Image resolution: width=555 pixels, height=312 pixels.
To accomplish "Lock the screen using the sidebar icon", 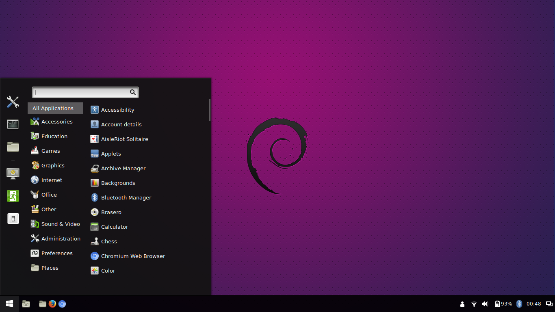I will tap(13, 173).
